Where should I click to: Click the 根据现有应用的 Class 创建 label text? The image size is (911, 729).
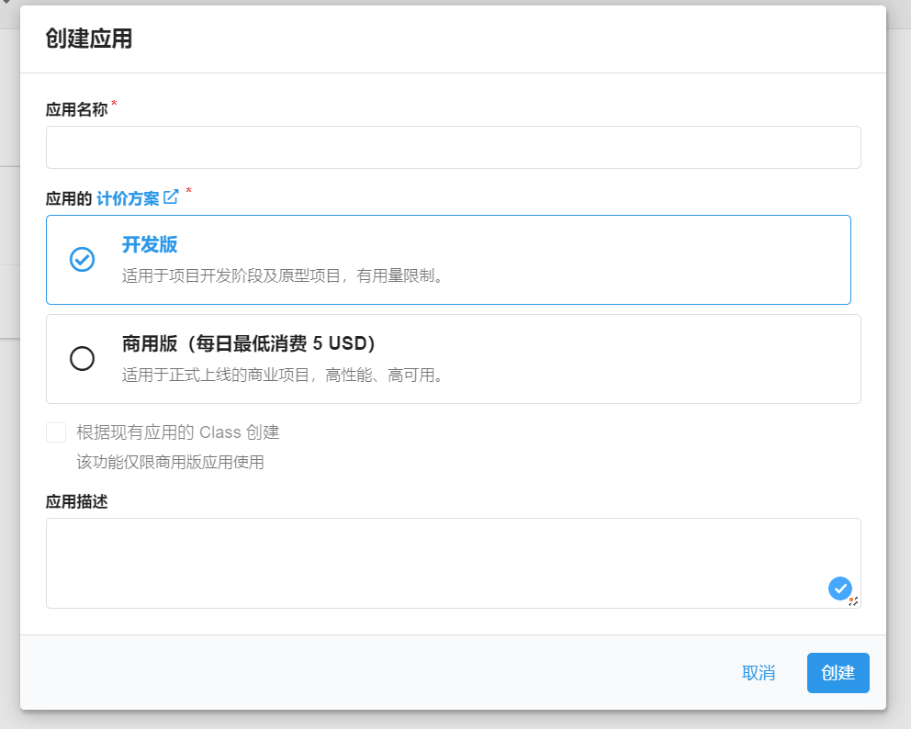tap(178, 432)
